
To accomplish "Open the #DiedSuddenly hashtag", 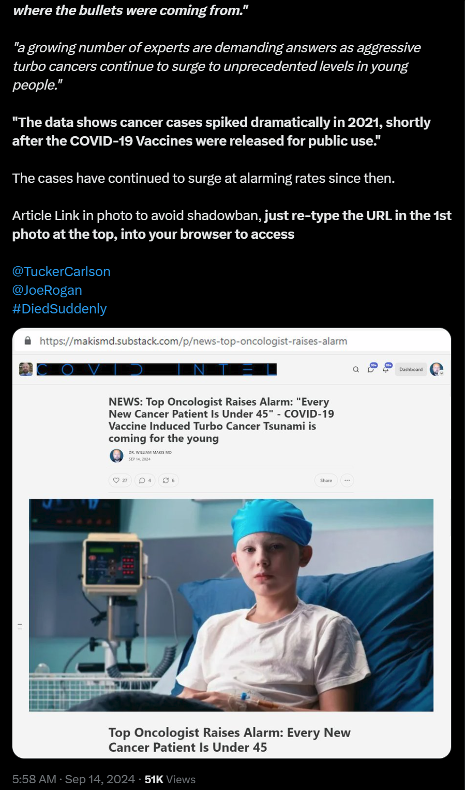I will [59, 309].
